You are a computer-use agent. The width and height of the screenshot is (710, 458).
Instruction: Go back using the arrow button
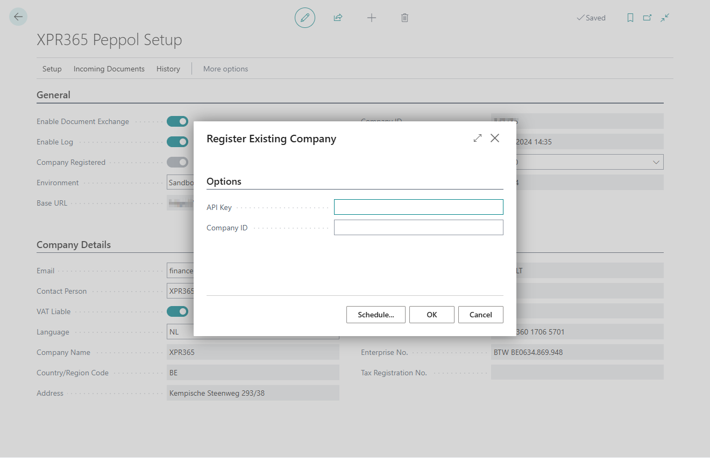[18, 17]
